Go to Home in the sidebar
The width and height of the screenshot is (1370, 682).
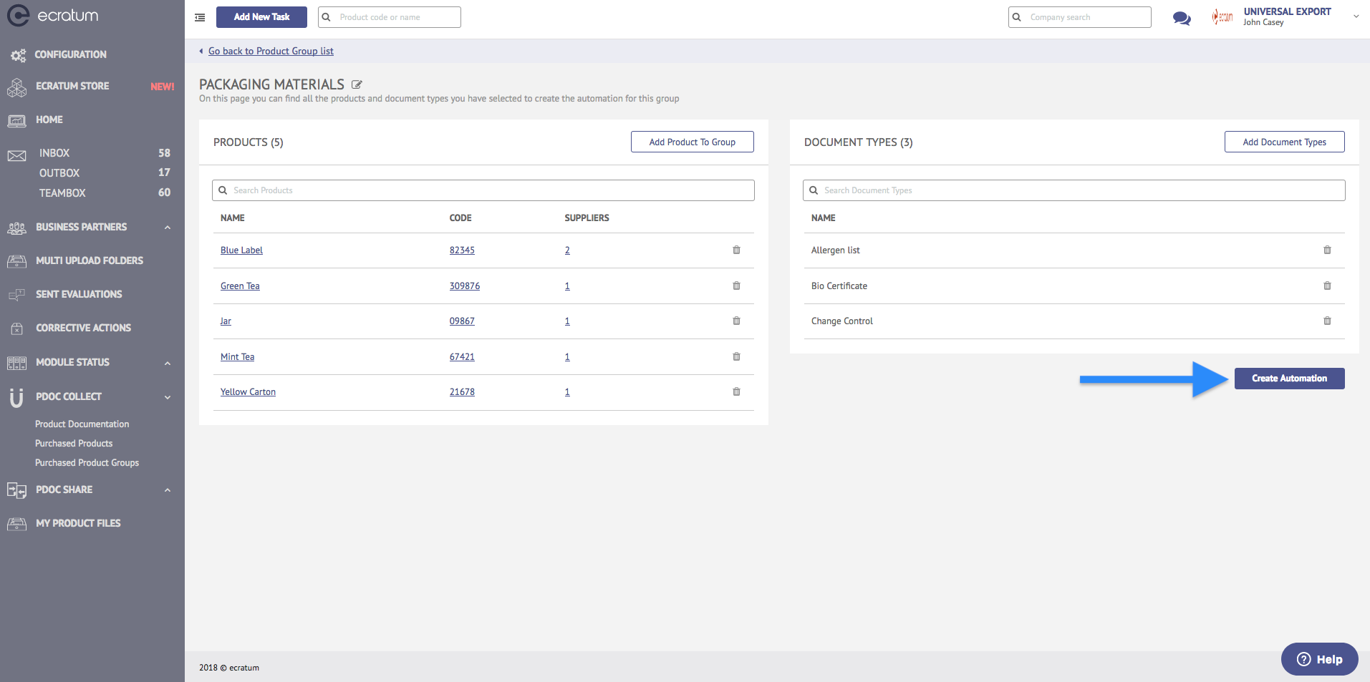(49, 120)
